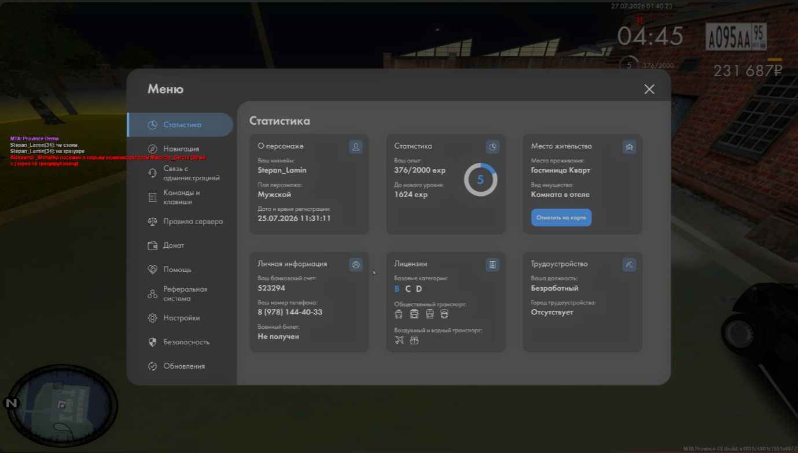Click the nickname value Stepan_Lamin

282,170
